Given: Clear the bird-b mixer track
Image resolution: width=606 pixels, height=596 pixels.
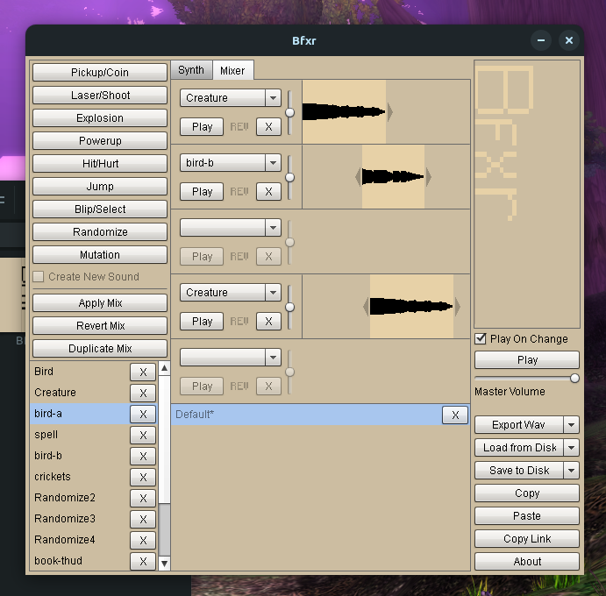Looking at the screenshot, I should (x=268, y=192).
